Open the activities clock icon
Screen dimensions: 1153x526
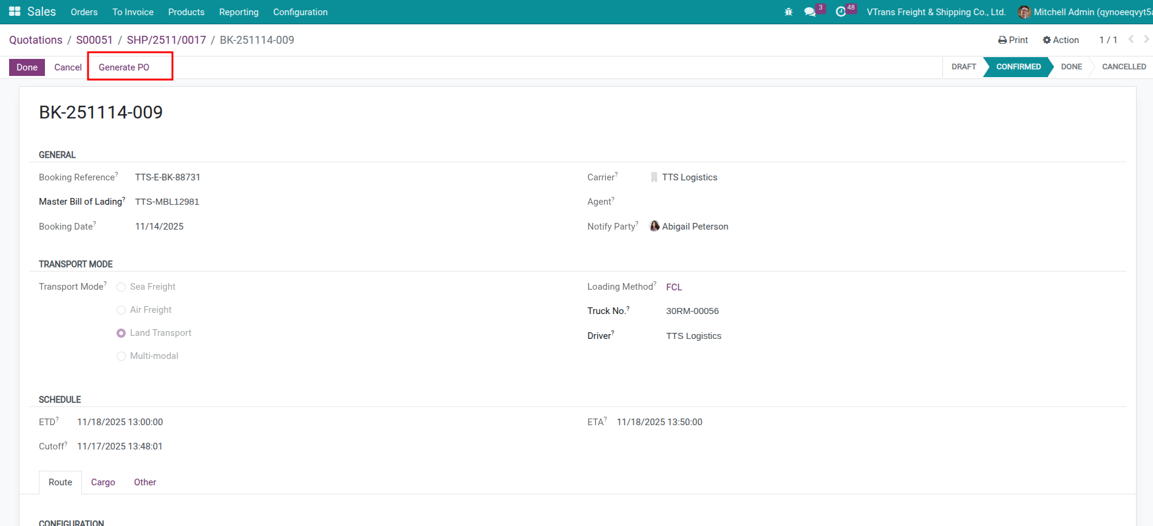coord(840,12)
